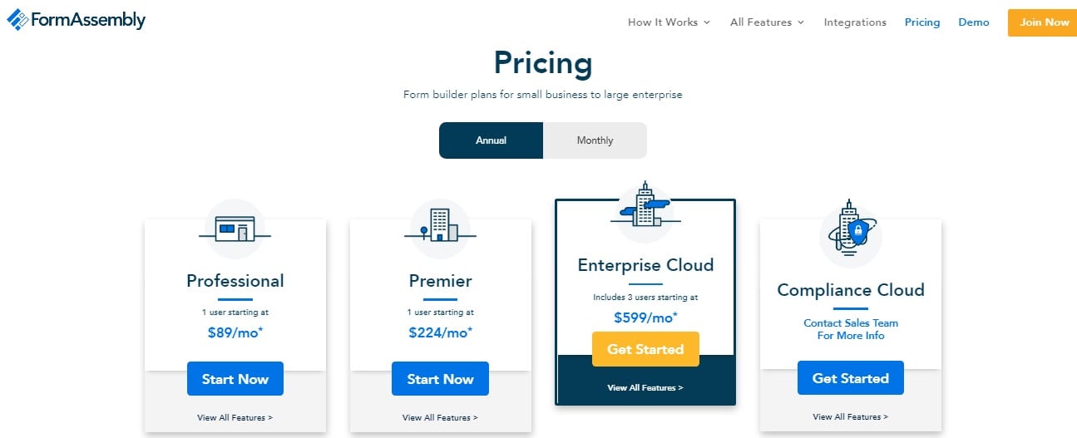Image resolution: width=1077 pixels, height=438 pixels.
Task: Click the Premier plan office building icon
Action: pyautogui.click(x=440, y=225)
